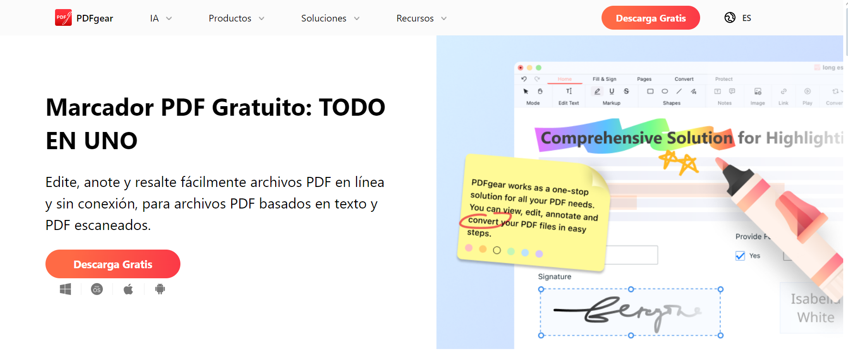Expand the IA menu chevron
Image resolution: width=848 pixels, height=350 pixels.
point(169,19)
